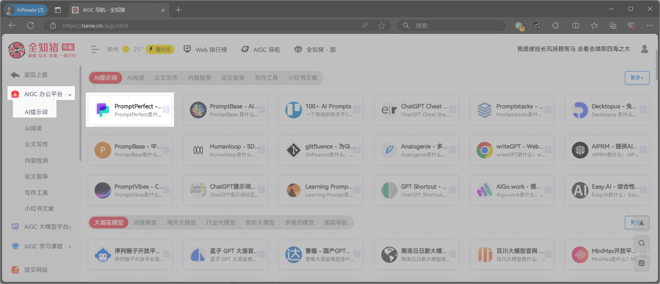Screen dimensions: 660x284
Task: Click the page search magnifier button
Action: [x=642, y=243]
